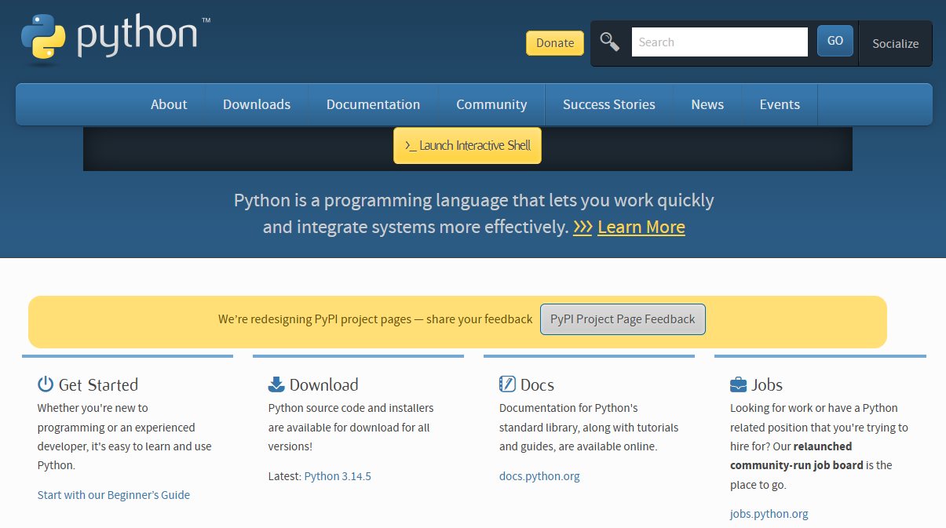Follow the Learn More link
The width and height of the screenshot is (946, 528).
click(641, 227)
